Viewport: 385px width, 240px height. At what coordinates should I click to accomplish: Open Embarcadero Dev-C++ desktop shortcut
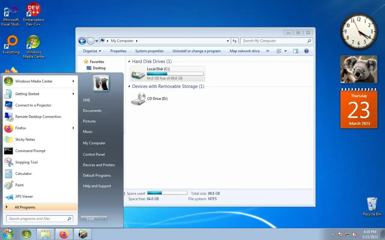click(x=34, y=14)
